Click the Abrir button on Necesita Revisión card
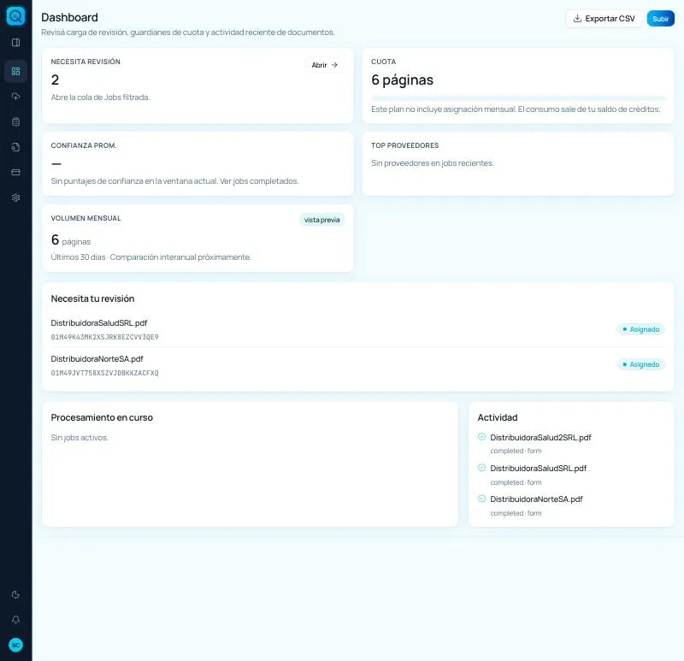Viewport: 684px width, 661px height. (x=325, y=65)
